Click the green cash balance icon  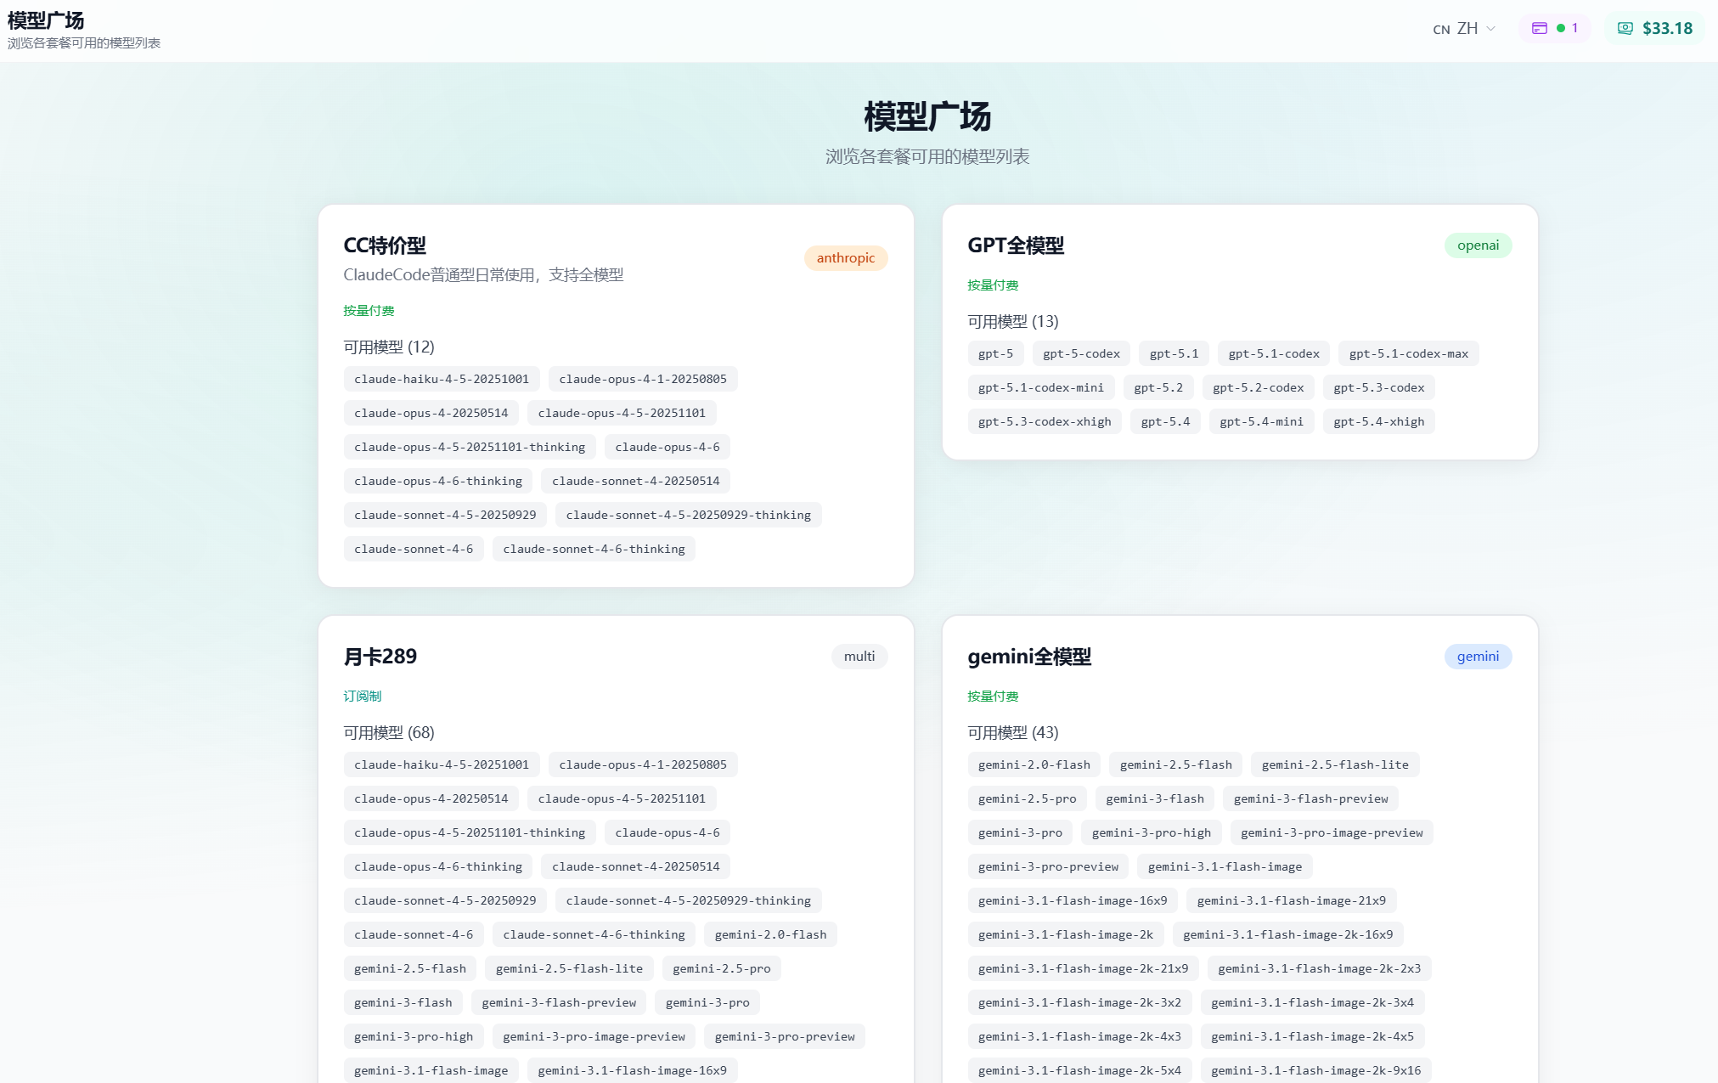(1625, 28)
